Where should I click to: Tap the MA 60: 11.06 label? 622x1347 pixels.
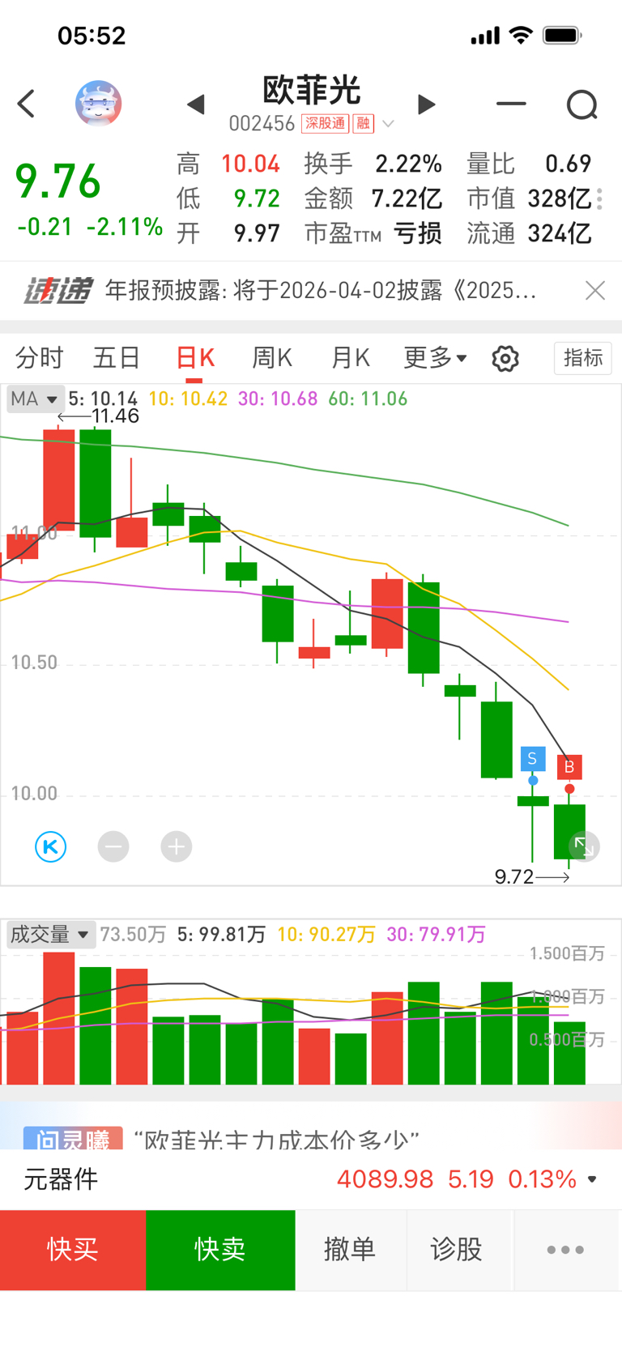tap(368, 399)
